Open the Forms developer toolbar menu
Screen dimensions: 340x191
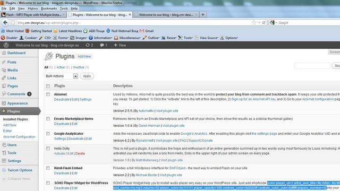point(61,38)
